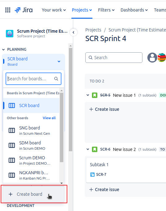Click the Scrum Project avatar icon
This screenshot has height=211, width=166.
(10, 34)
